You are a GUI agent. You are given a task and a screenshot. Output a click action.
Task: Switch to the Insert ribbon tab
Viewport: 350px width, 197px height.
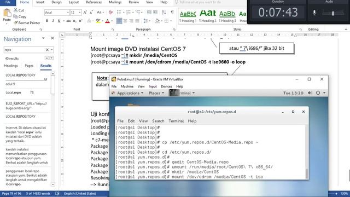(x=40, y=2)
